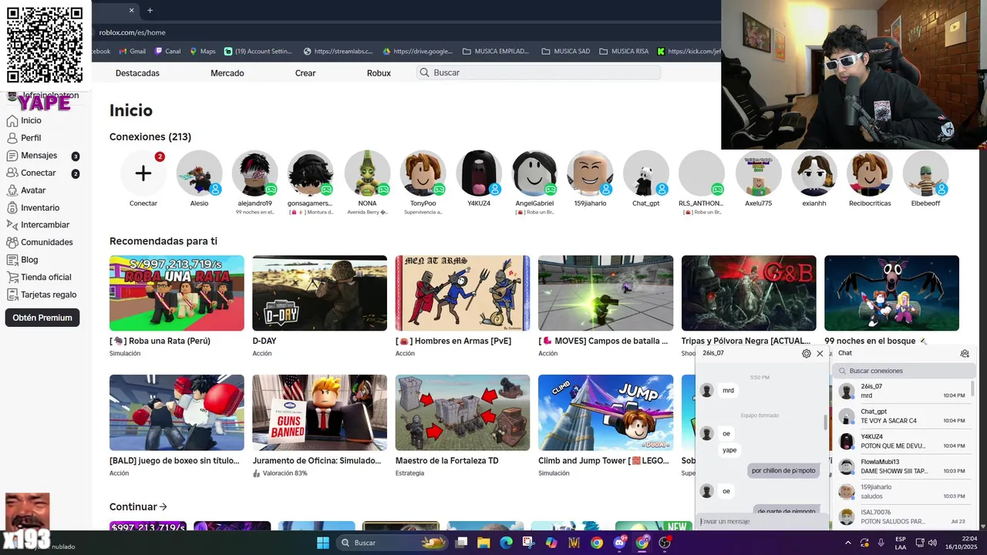The image size is (987, 555).
Task: Open 159jiaharlo conversation in chat list
Action: pos(902,492)
